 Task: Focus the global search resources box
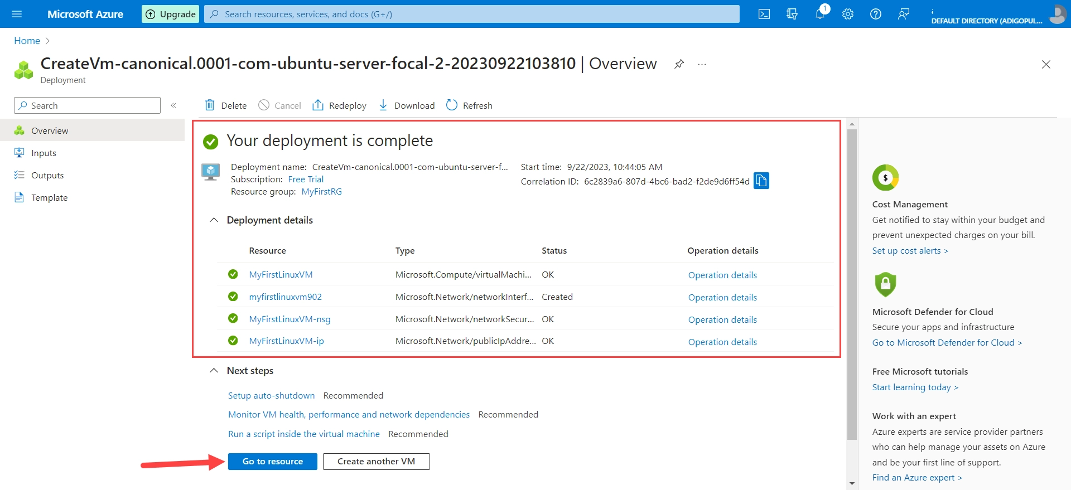[472, 14]
